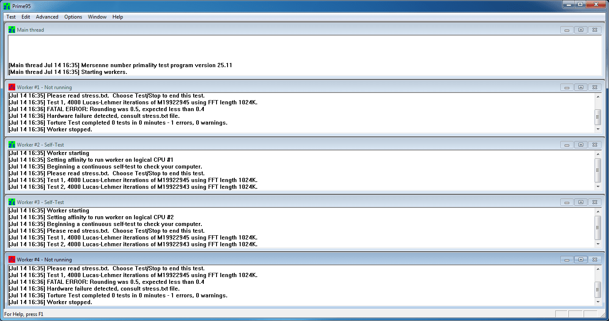Open the Edit menu

click(26, 17)
